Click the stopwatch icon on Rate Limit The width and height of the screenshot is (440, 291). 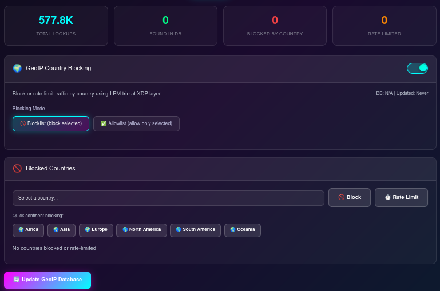(x=387, y=197)
